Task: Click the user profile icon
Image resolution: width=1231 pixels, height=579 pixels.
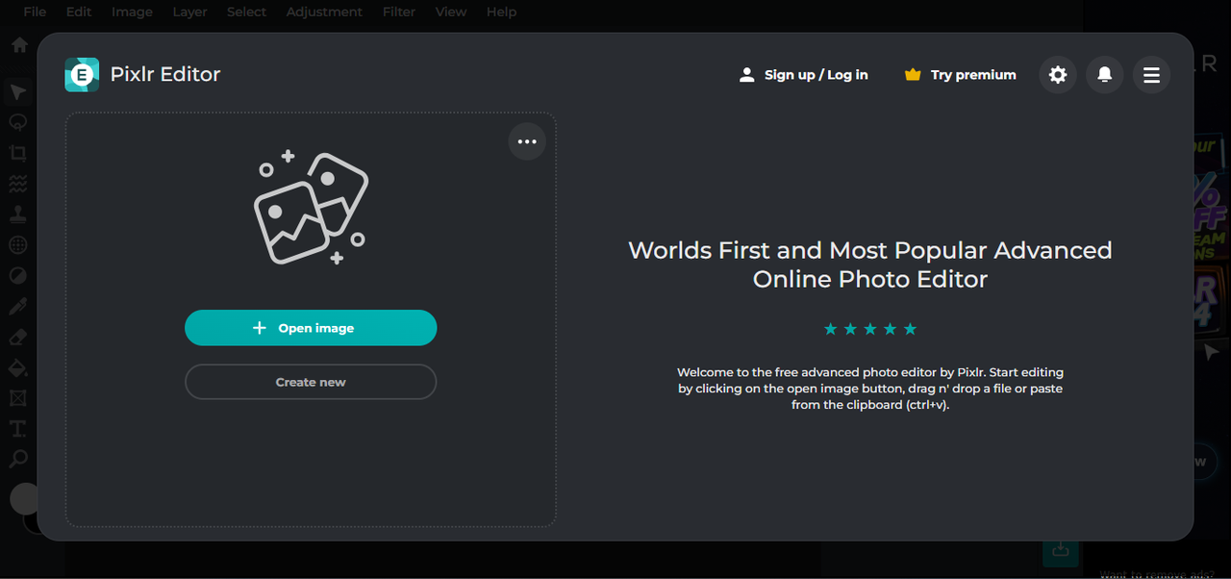Action: point(746,74)
